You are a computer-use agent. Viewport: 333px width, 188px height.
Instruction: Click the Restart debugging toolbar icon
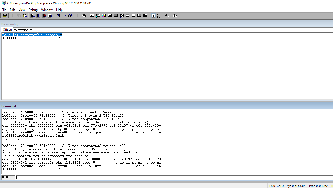tap(38, 16)
